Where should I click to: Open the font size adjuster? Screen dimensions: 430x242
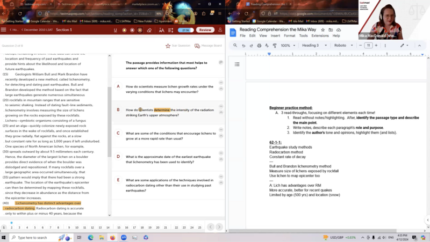click(162, 30)
